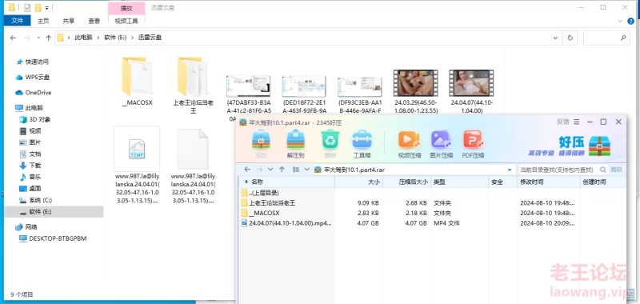Select the __MACOSX folder in Explorer
The image size is (640, 304).
137,82
